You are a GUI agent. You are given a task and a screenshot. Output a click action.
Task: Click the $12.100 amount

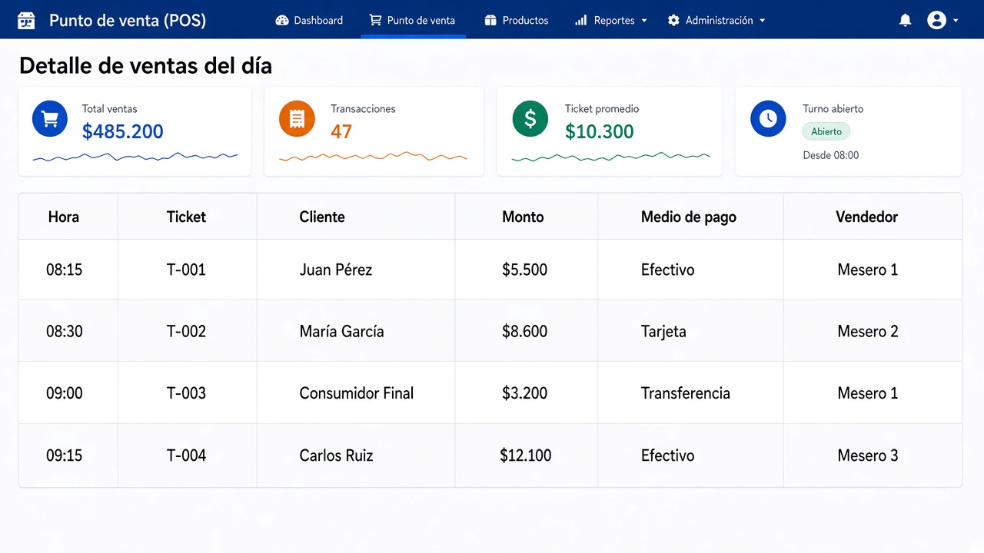(x=526, y=455)
